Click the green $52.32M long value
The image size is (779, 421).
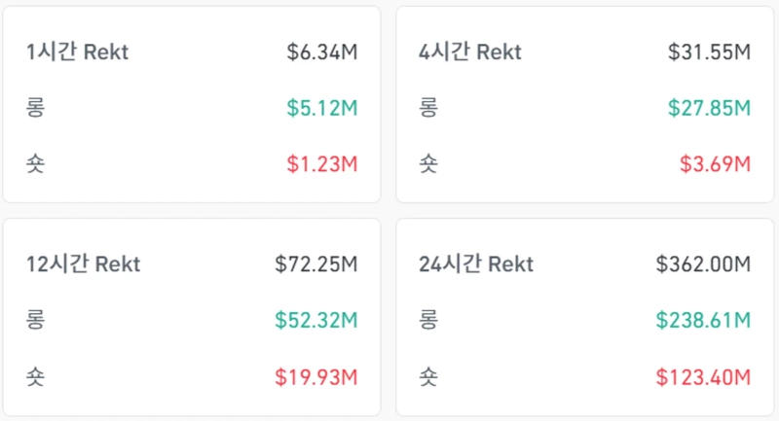(x=316, y=320)
